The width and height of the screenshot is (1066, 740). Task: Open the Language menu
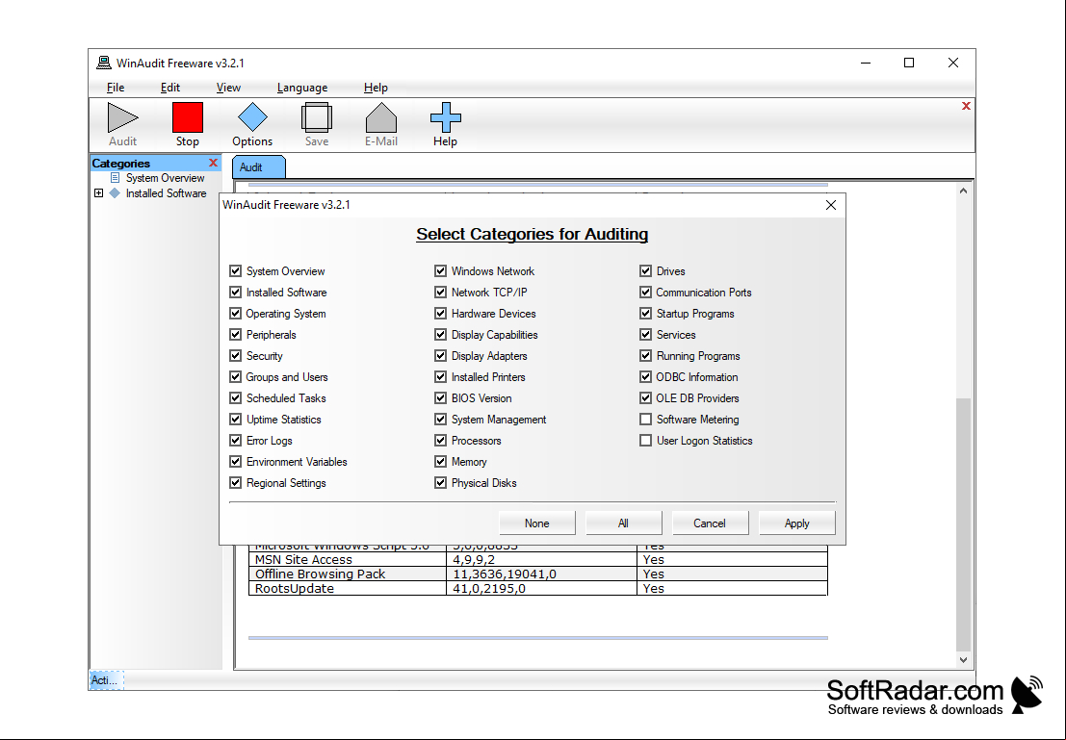pos(302,88)
